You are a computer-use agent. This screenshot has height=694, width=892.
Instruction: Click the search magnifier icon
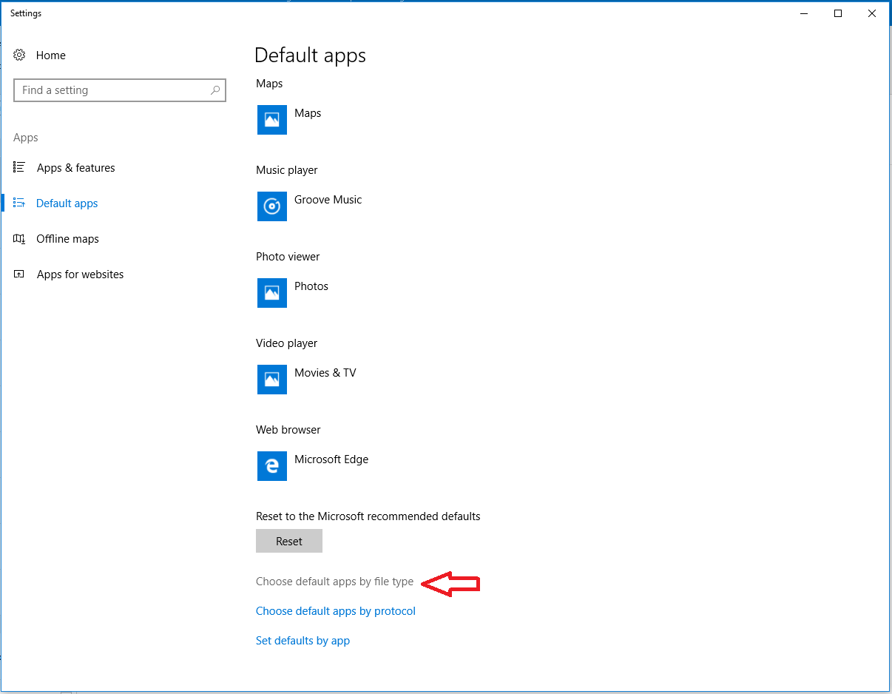pos(215,90)
